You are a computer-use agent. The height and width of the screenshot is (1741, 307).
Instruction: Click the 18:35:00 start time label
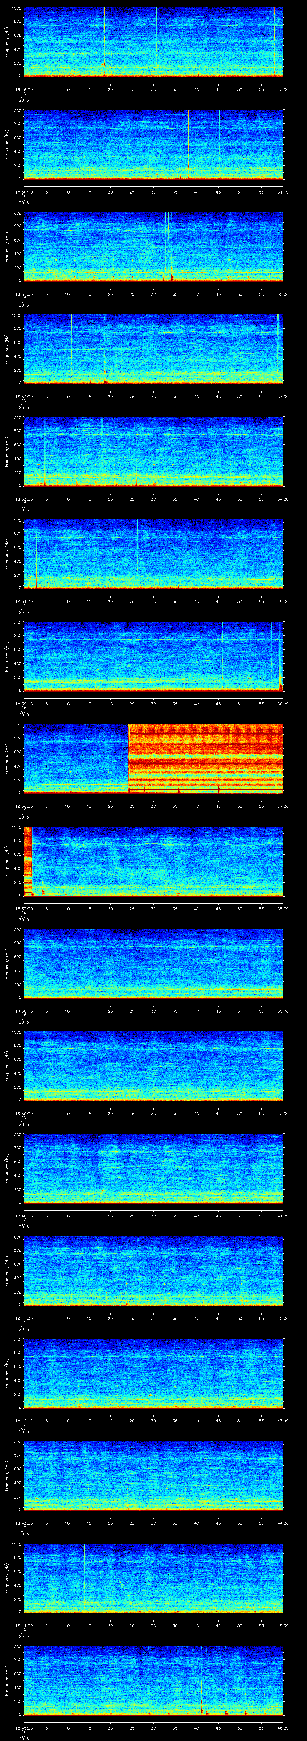tap(24, 704)
